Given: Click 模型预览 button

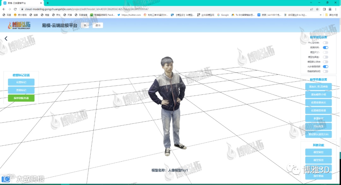Looking at the screenshot, I should [318, 160].
